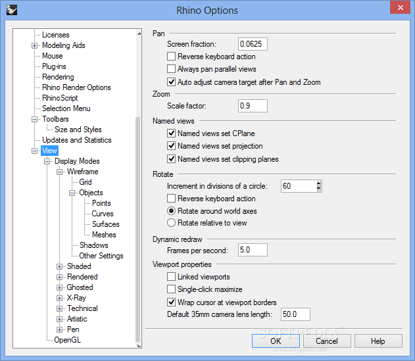Open the Selection Menu page

pos(66,108)
